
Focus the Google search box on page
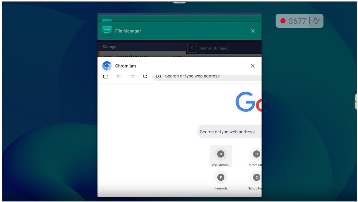coord(230,132)
